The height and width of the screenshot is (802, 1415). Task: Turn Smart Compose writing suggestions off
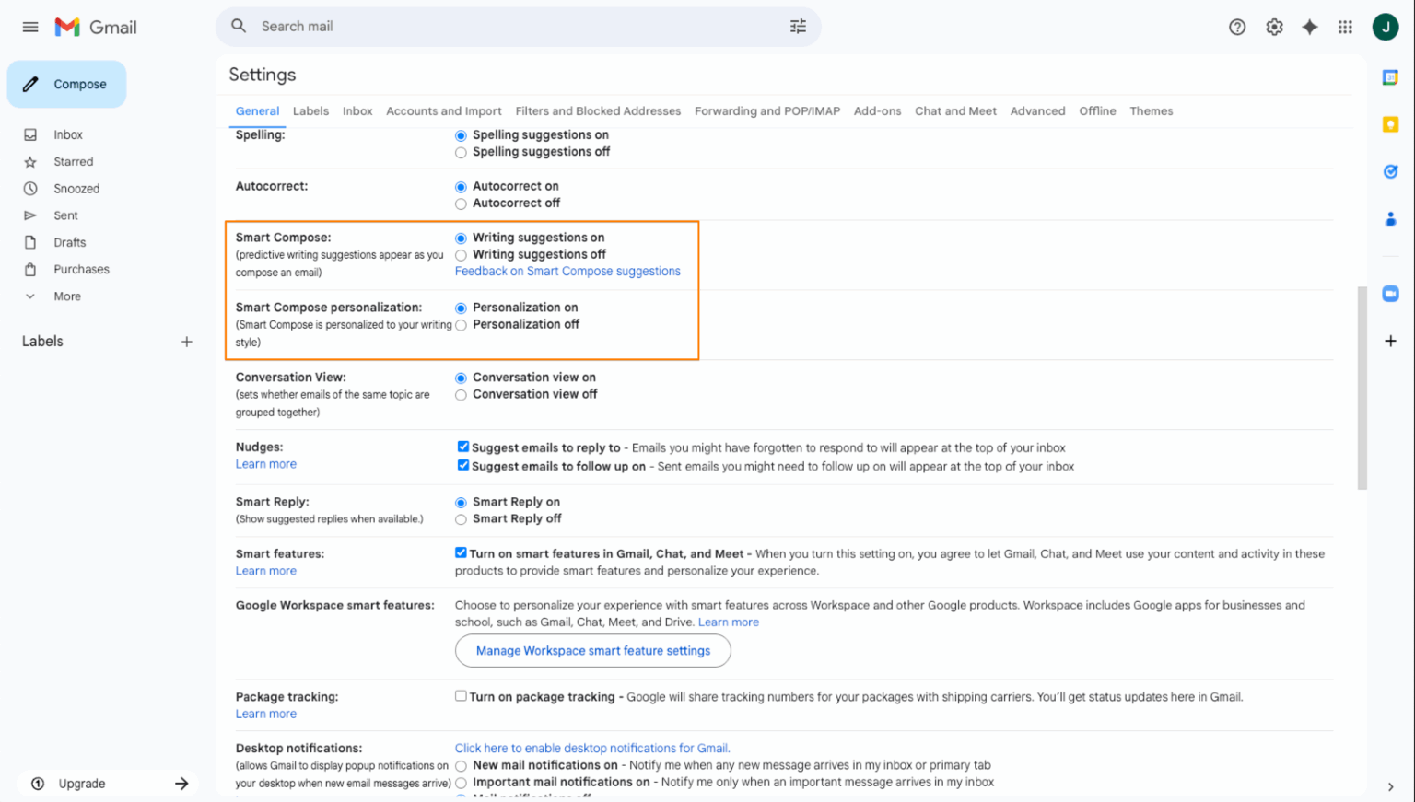[461, 254]
